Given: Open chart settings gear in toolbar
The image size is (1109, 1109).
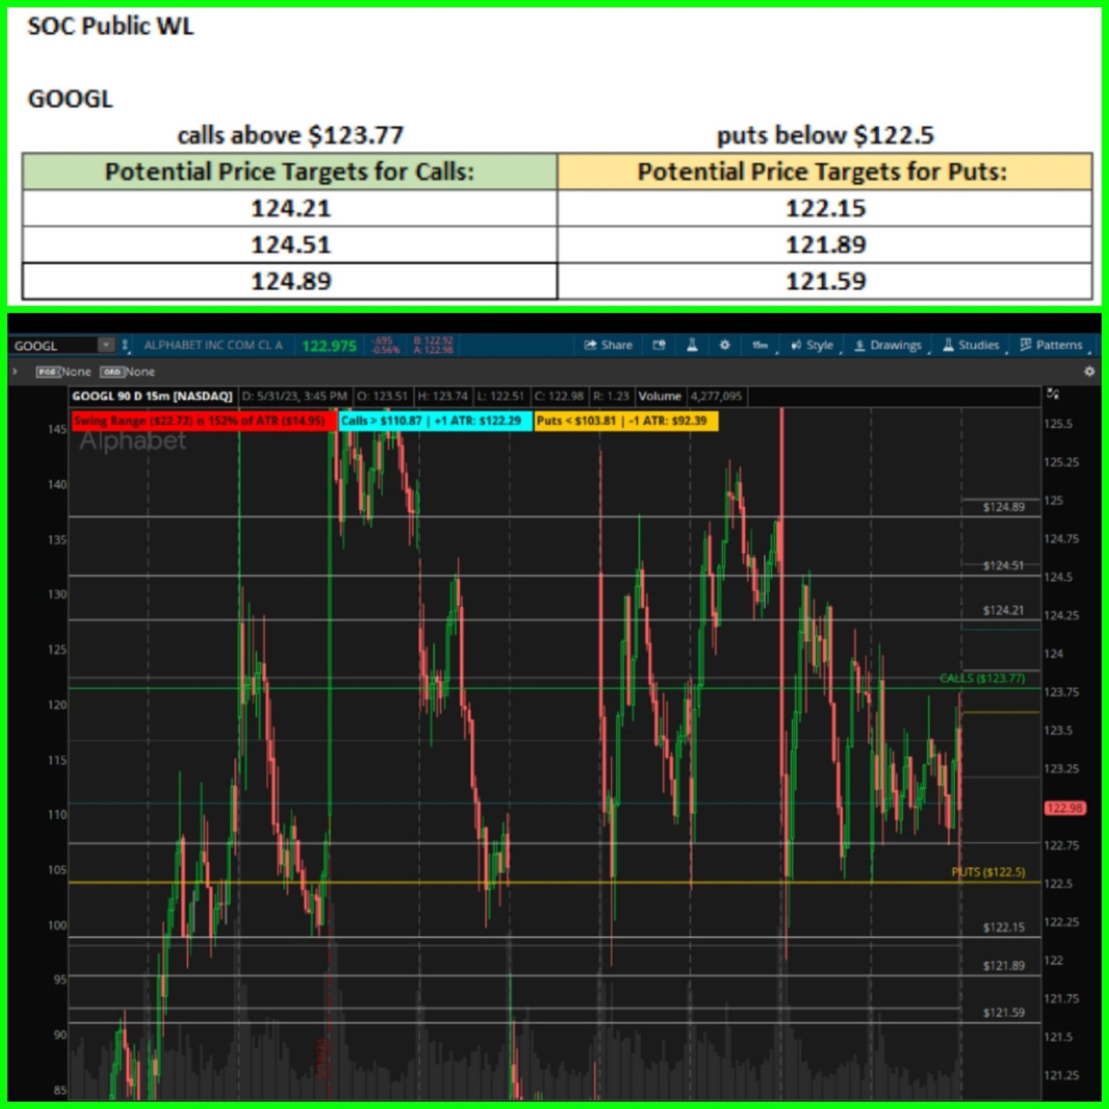Looking at the screenshot, I should tap(725, 344).
